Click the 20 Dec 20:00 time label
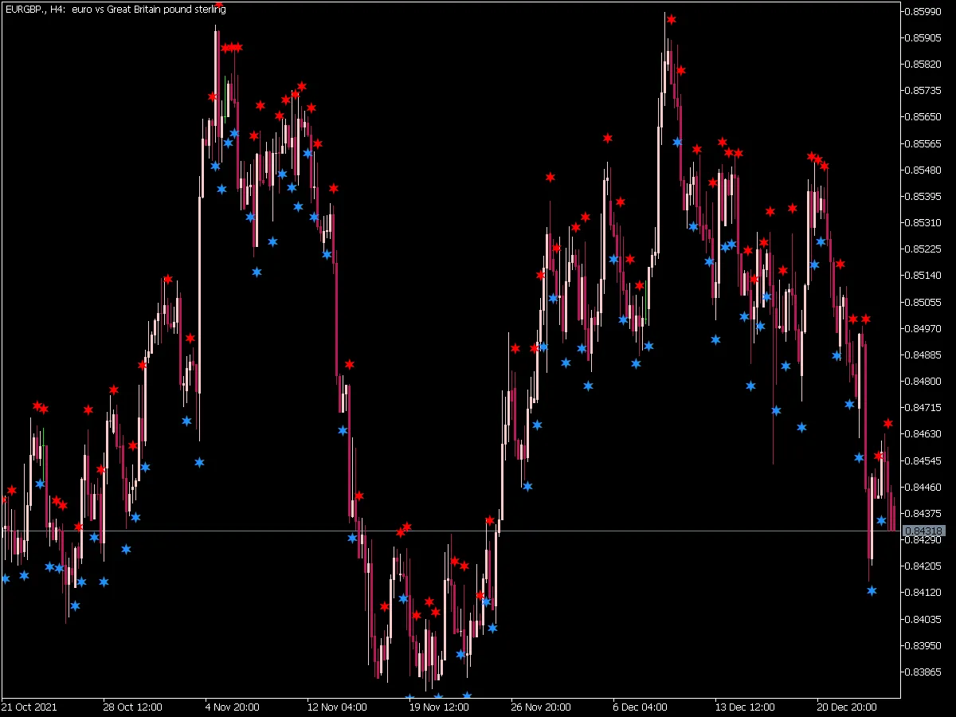The image size is (956, 717). point(846,707)
